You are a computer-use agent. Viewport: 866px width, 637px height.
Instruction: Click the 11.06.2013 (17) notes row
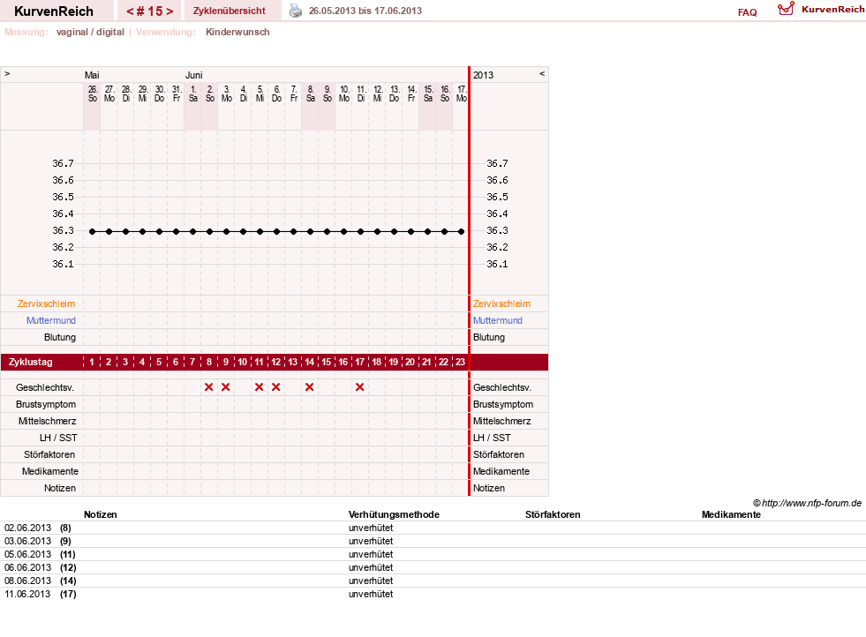433,594
